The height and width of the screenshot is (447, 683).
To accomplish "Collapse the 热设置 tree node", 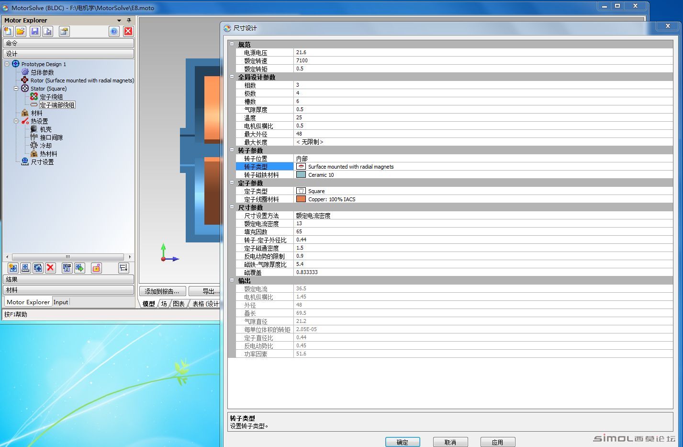I will (x=16, y=121).
